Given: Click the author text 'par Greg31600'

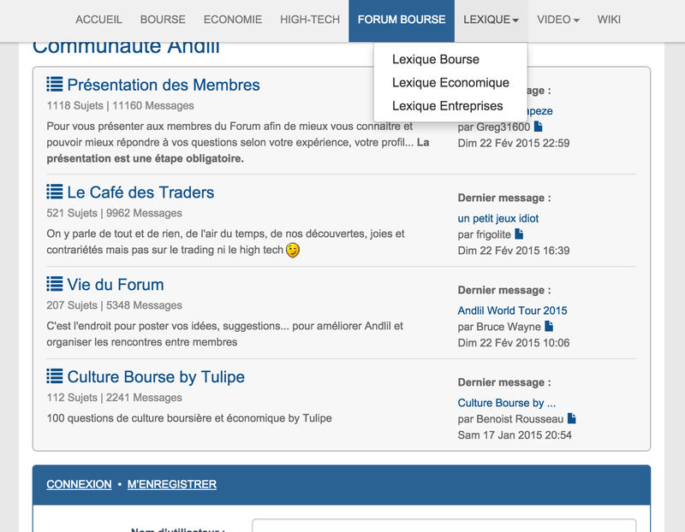Looking at the screenshot, I should 494,127.
